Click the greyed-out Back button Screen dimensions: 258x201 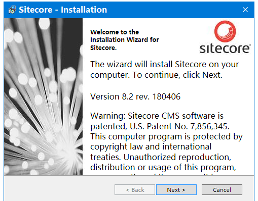pos(135,190)
